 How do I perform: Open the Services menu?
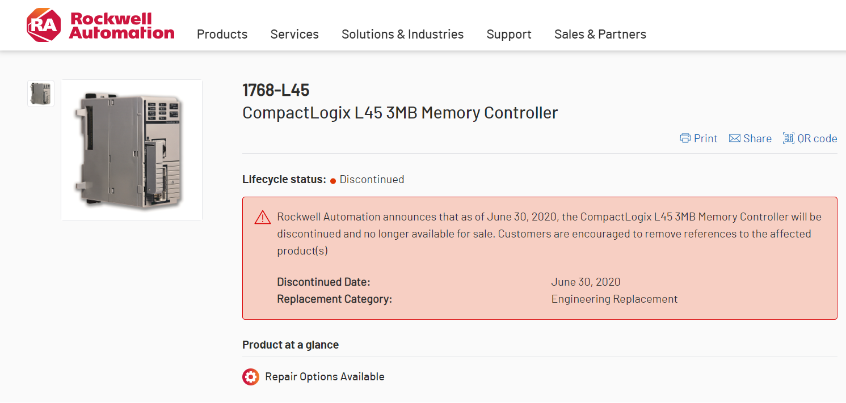click(x=294, y=35)
